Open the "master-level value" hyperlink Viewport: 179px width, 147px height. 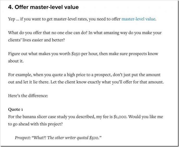click(138, 19)
